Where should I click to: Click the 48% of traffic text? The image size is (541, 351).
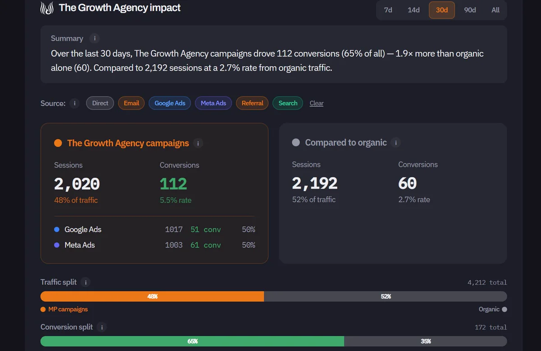click(76, 200)
